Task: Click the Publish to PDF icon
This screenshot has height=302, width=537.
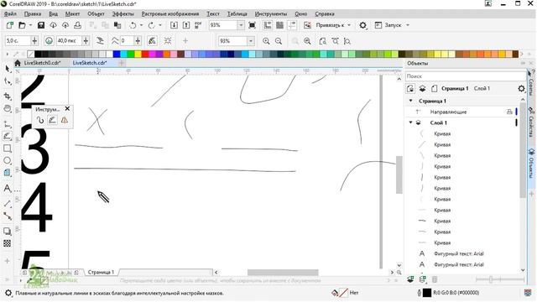Action: [x=198, y=25]
